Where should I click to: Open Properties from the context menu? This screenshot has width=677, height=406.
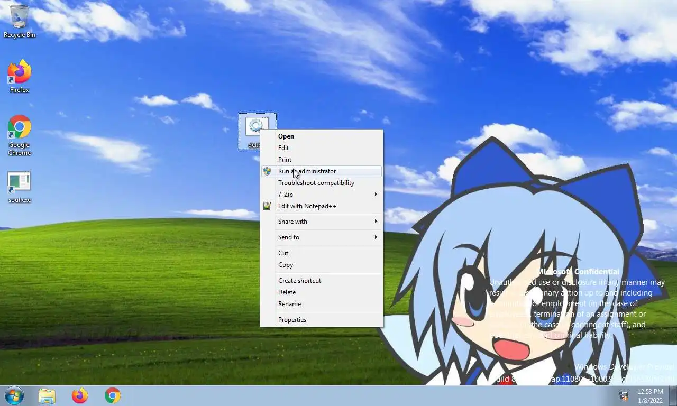322,320
